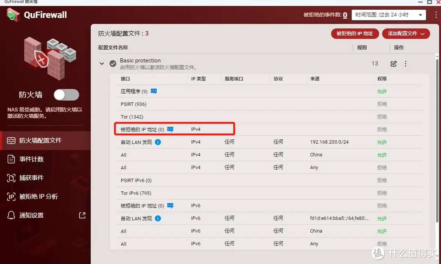Open Basic protection more options menu
The width and height of the screenshot is (441, 264).
tap(405, 64)
